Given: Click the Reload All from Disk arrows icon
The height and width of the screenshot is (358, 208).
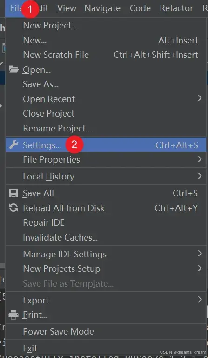Looking at the screenshot, I should click(13, 208).
